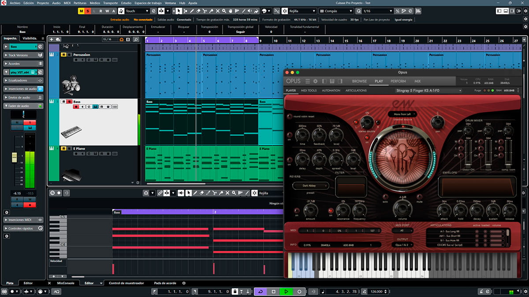
Task: Open Pads de acorde tab
Action: 165,283
